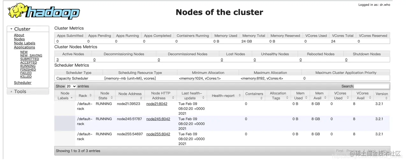Show NEW_SAVING applications

point(31,56)
